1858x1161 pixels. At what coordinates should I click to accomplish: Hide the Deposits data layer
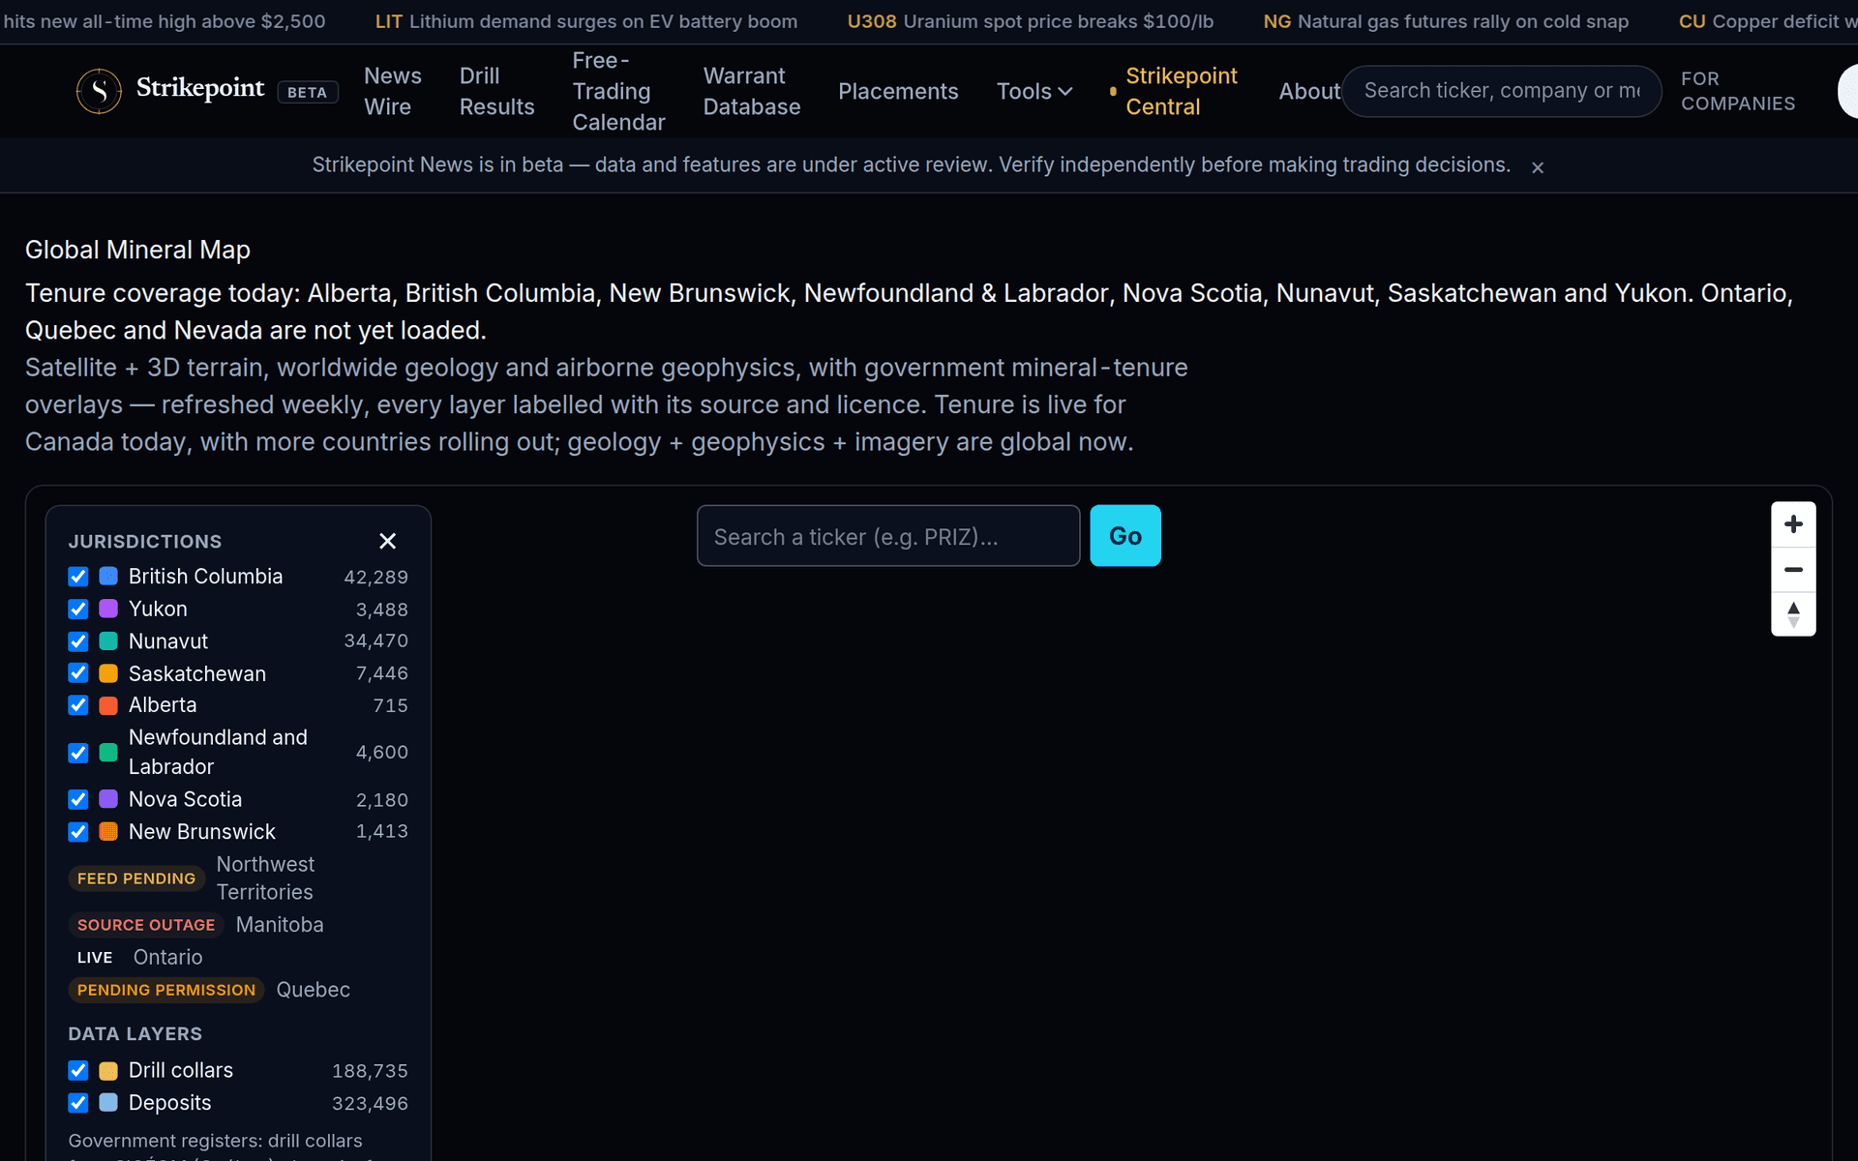tap(78, 1103)
